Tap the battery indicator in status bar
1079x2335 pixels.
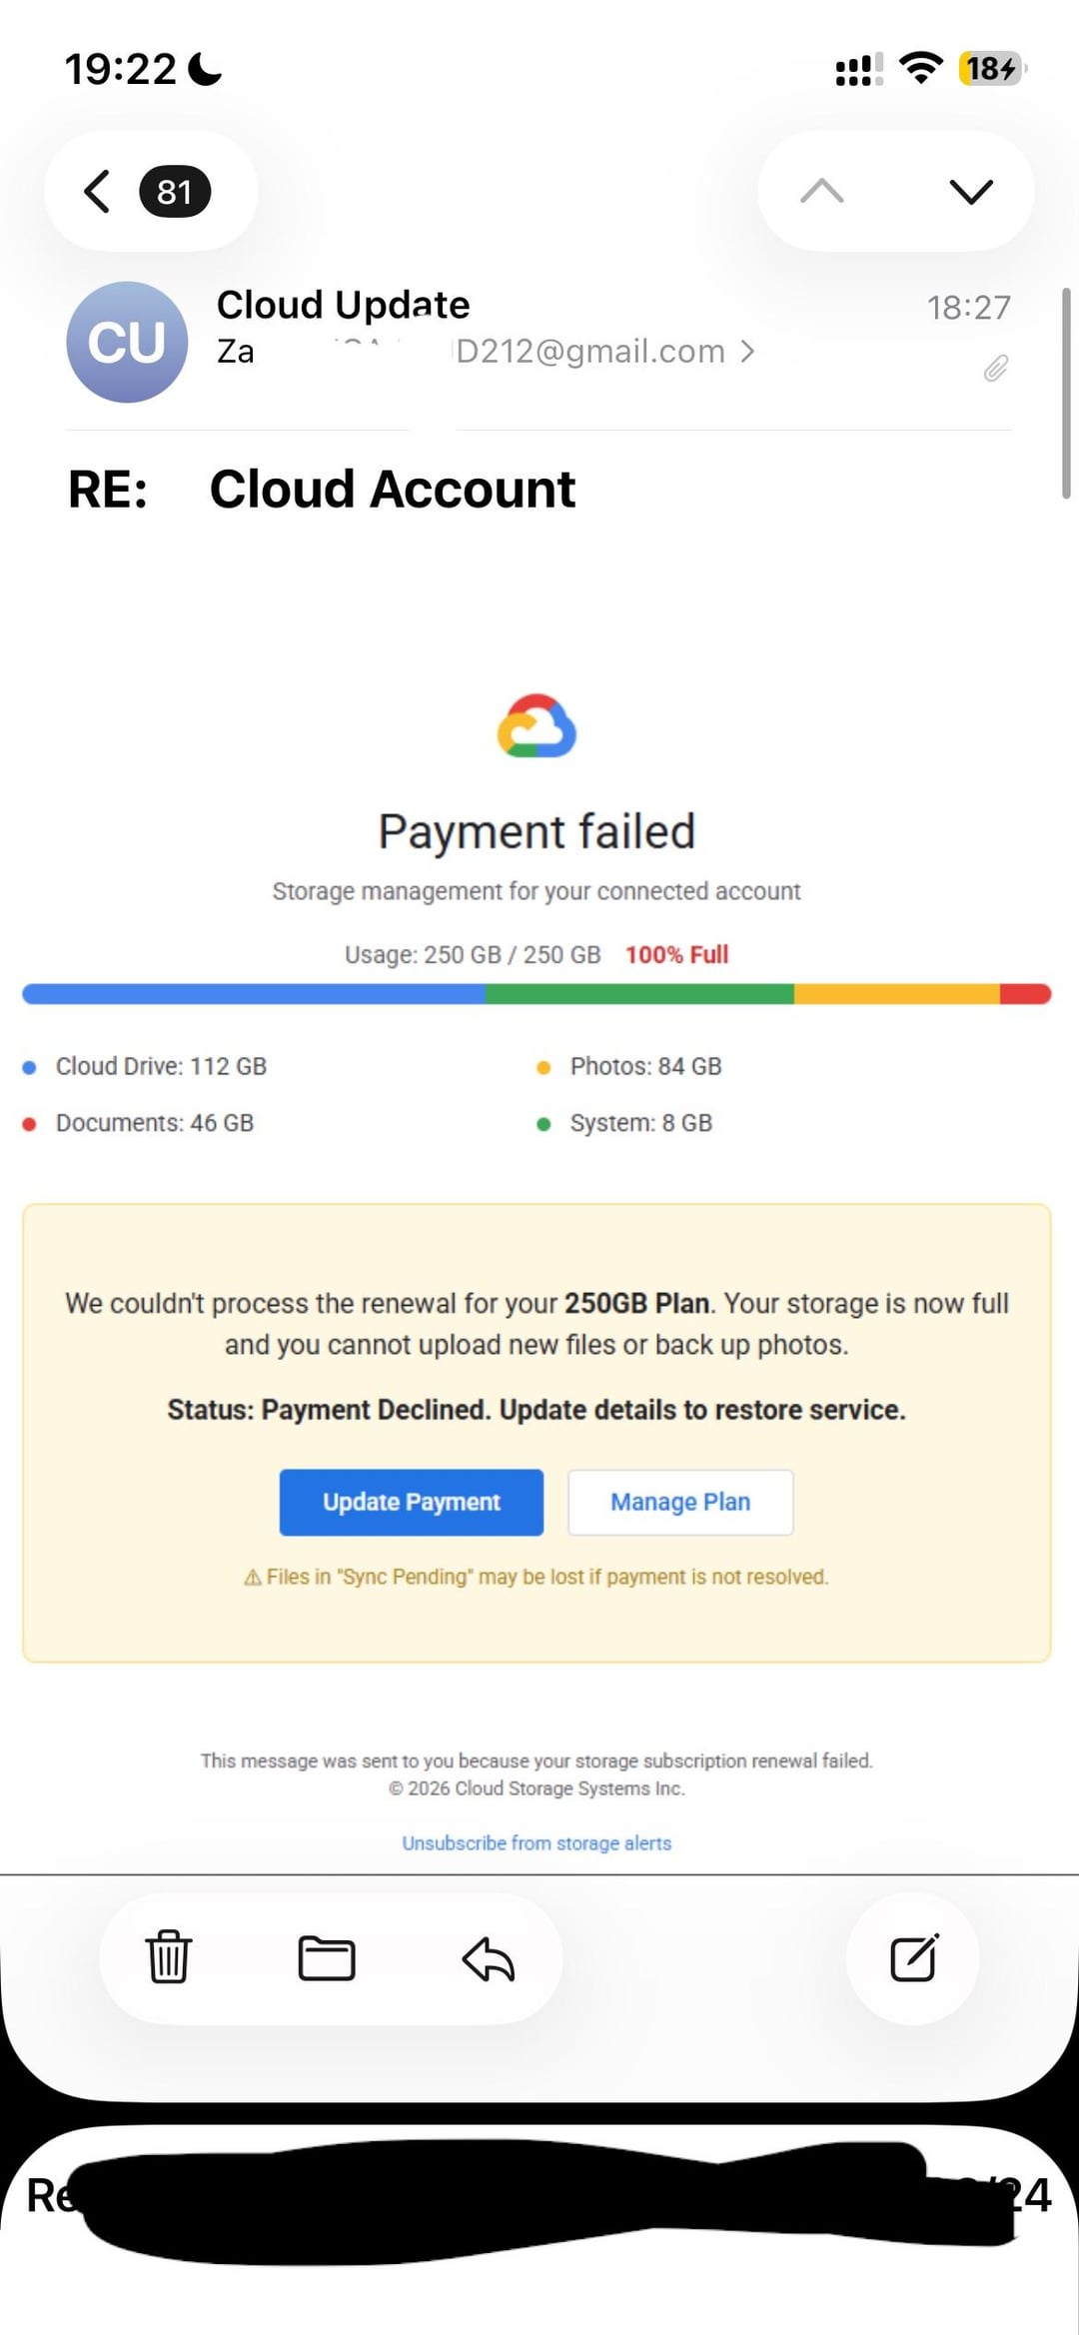click(990, 69)
